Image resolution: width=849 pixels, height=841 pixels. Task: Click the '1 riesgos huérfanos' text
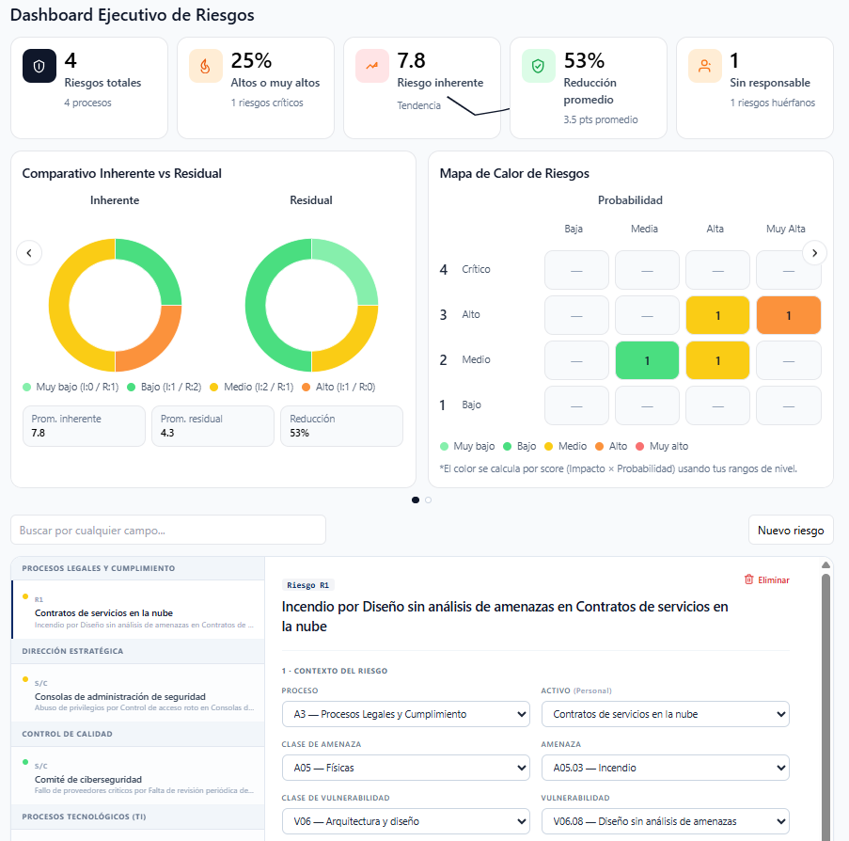(772, 103)
